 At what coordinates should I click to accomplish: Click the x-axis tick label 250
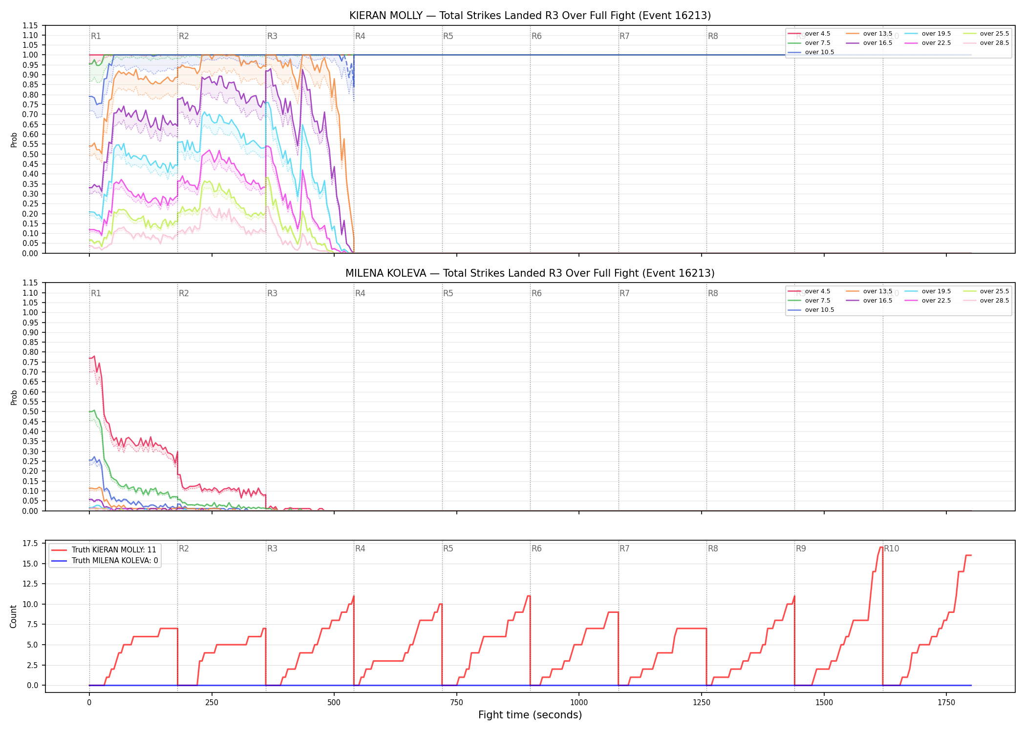(212, 703)
